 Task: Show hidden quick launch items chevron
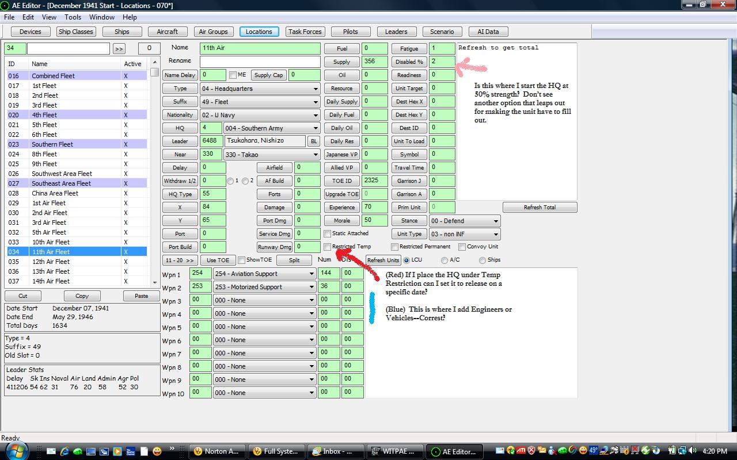point(172,448)
